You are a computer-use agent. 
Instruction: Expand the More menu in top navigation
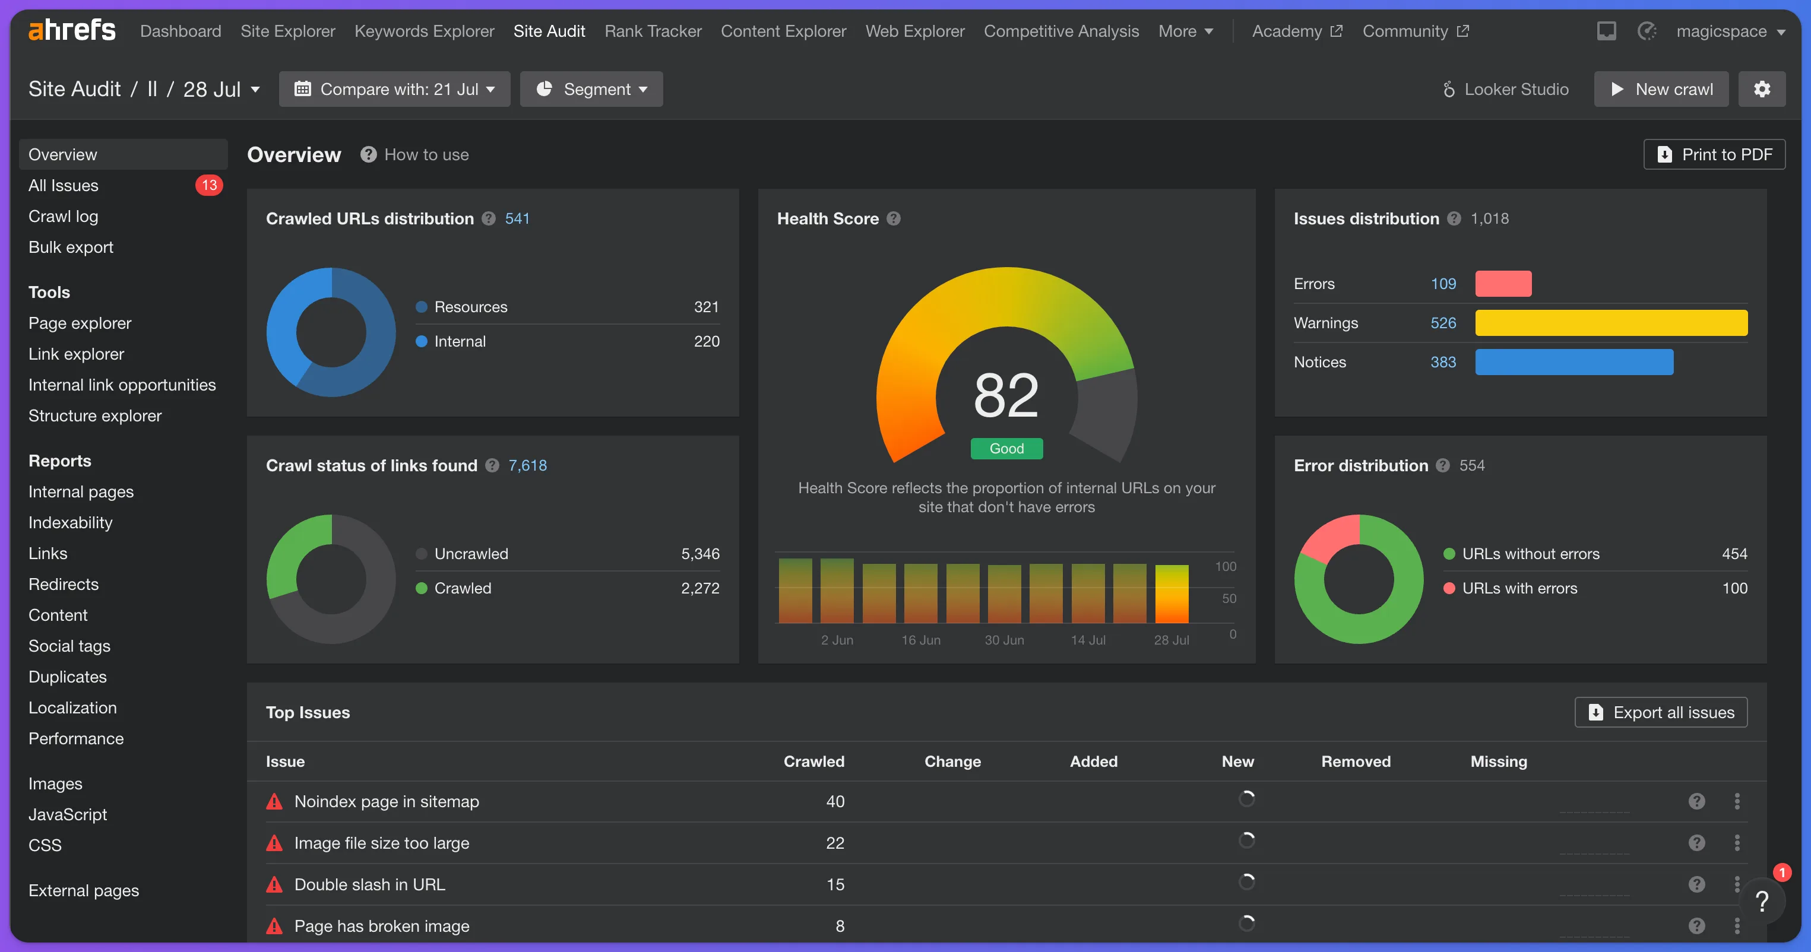tap(1185, 31)
